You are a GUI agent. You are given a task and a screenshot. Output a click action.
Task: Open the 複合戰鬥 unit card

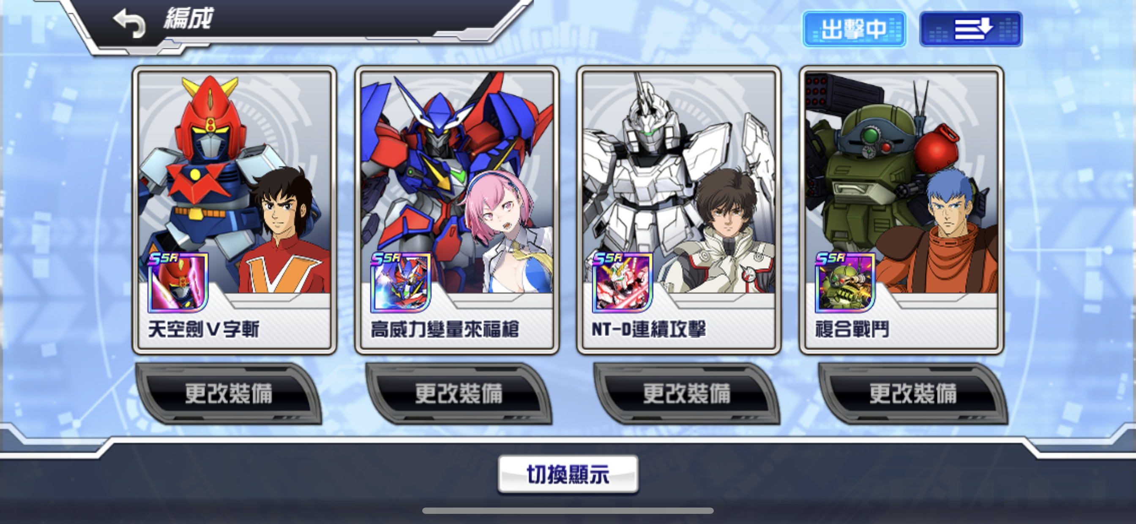pos(901,210)
